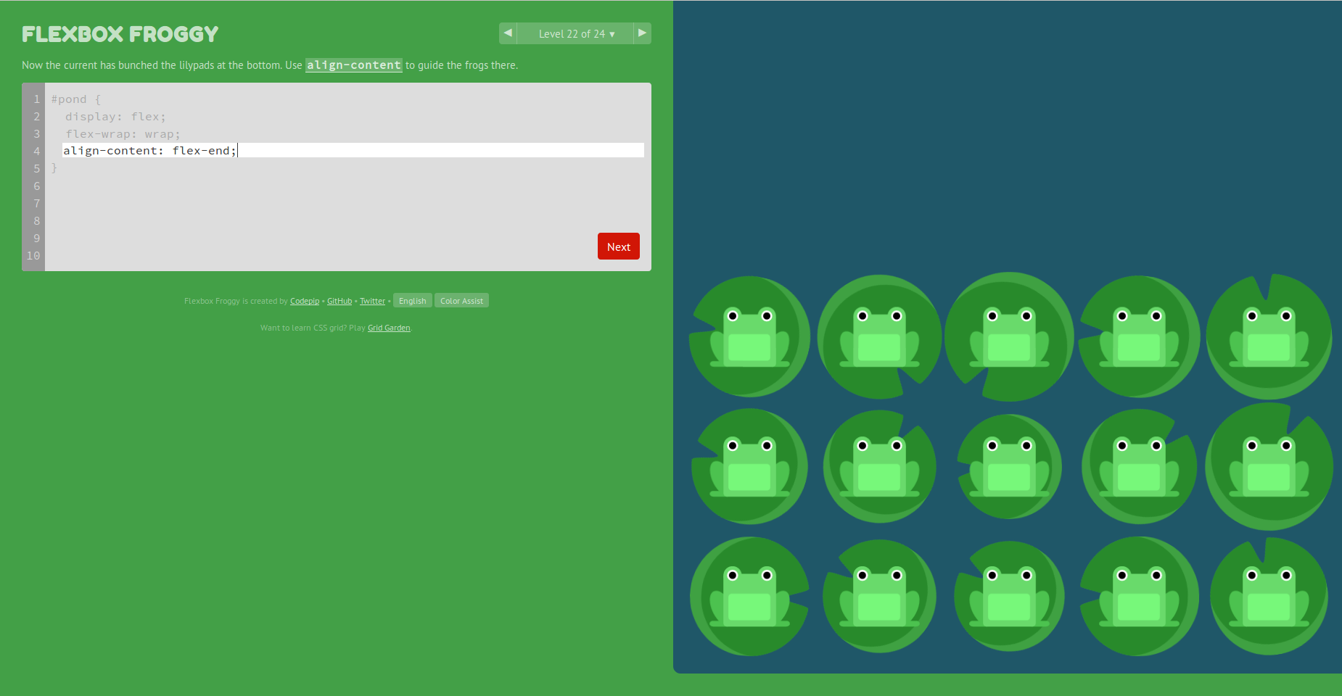This screenshot has width=1342, height=696.
Task: Open the Codepip link
Action: [x=305, y=301]
